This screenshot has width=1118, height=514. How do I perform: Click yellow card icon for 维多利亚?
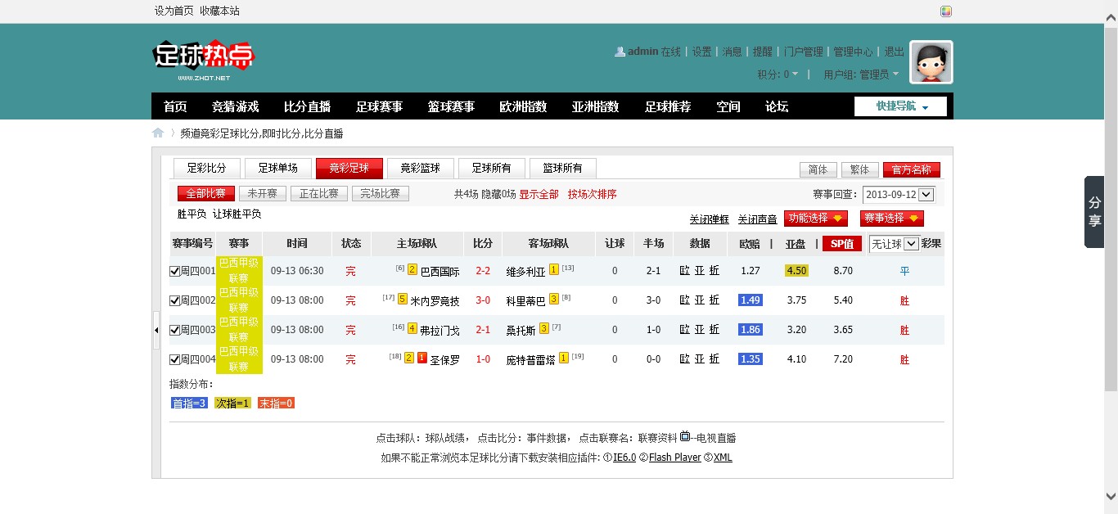[x=554, y=269]
